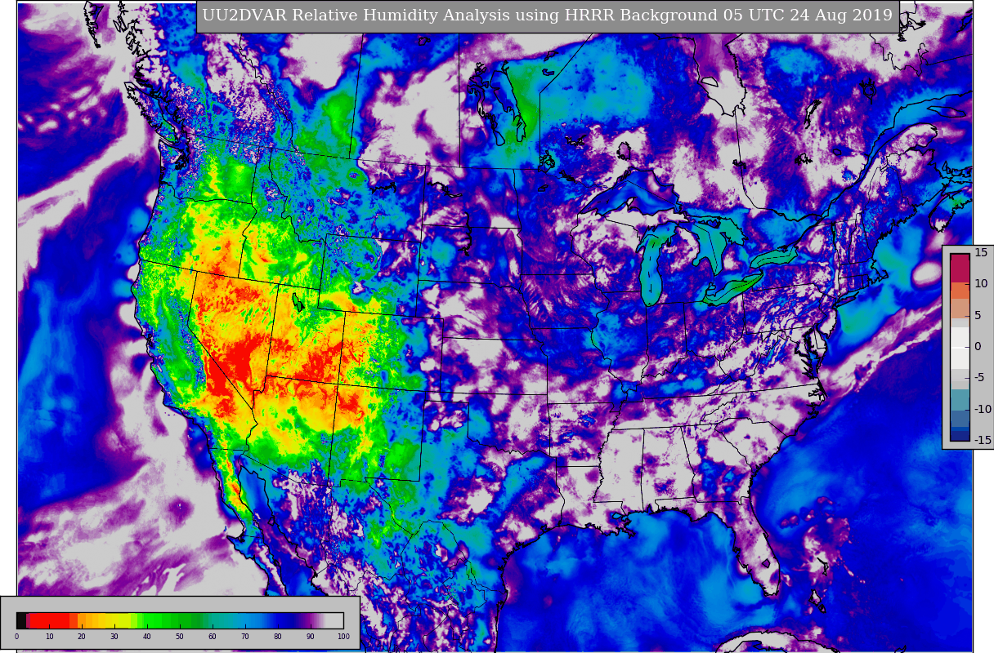994x653 pixels.
Task: Click black segment at humidity colorbar start
Action: coord(21,620)
